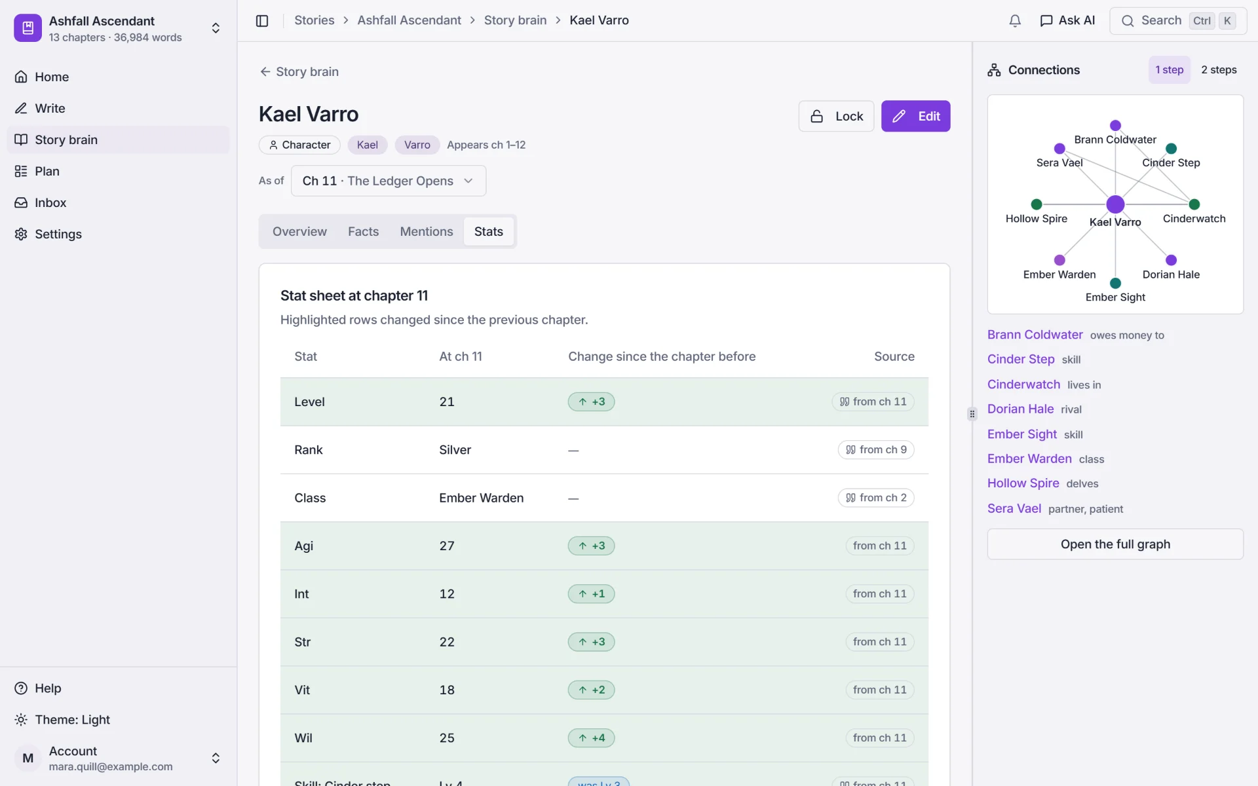The width and height of the screenshot is (1258, 786).
Task: Click the Rank source chip from ch 9
Action: [x=876, y=450]
